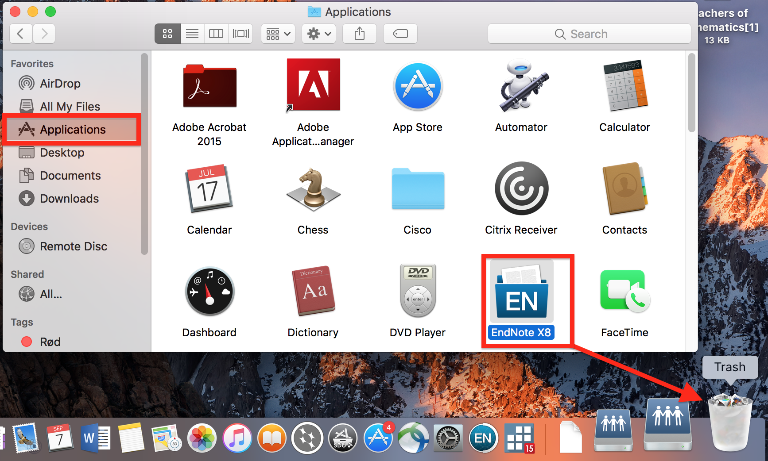
Task: Open Maps from the Dock
Action: pyautogui.click(x=167, y=438)
